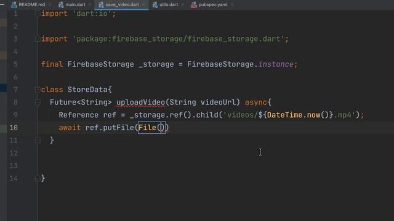Click the _storage variable declaration on line 5
The image size is (394, 221).
(x=156, y=64)
